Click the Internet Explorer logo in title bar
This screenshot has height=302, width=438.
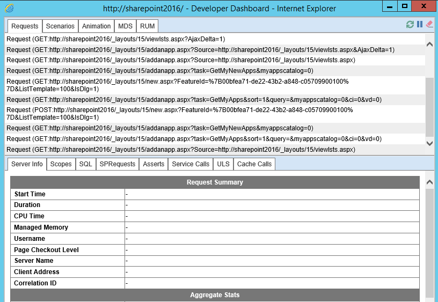coord(9,8)
